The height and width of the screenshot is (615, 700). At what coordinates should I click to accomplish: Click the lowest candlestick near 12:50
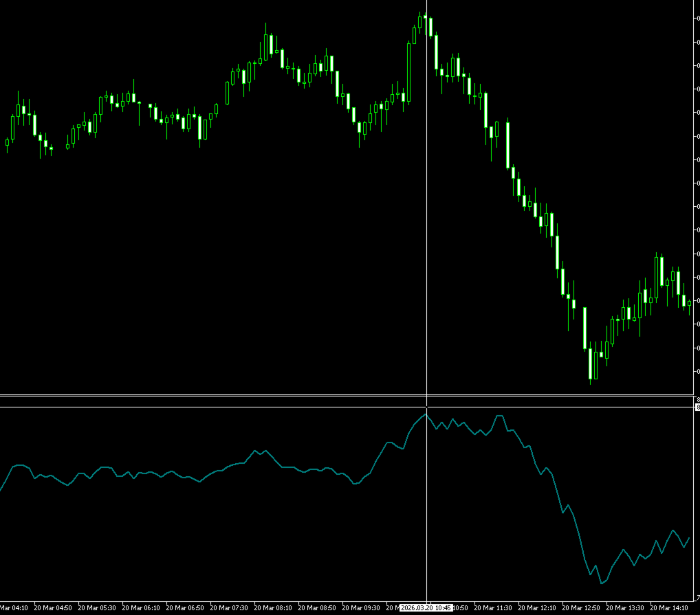[x=590, y=364]
